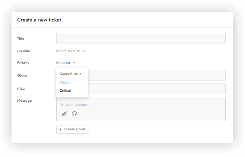
Task: Click the Title field label
Action: click(x=21, y=38)
